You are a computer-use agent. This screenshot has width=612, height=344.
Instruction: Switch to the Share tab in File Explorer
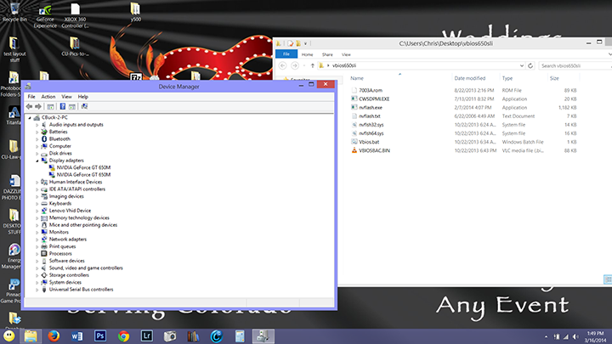(327, 54)
